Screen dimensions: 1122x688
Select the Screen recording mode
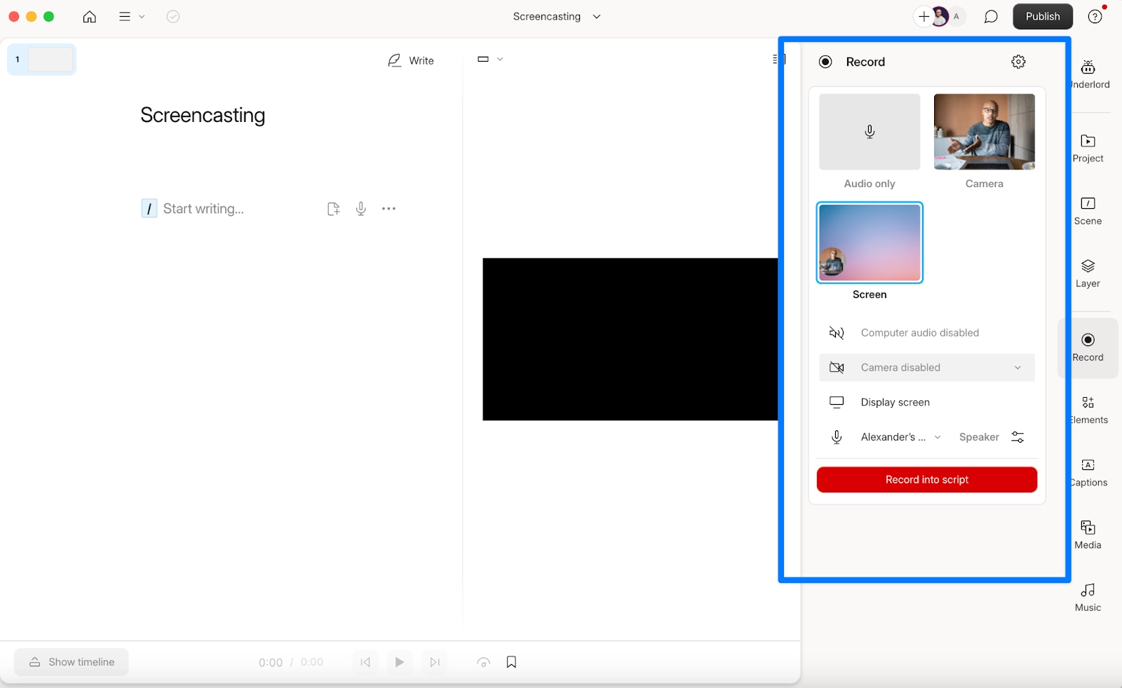click(870, 252)
